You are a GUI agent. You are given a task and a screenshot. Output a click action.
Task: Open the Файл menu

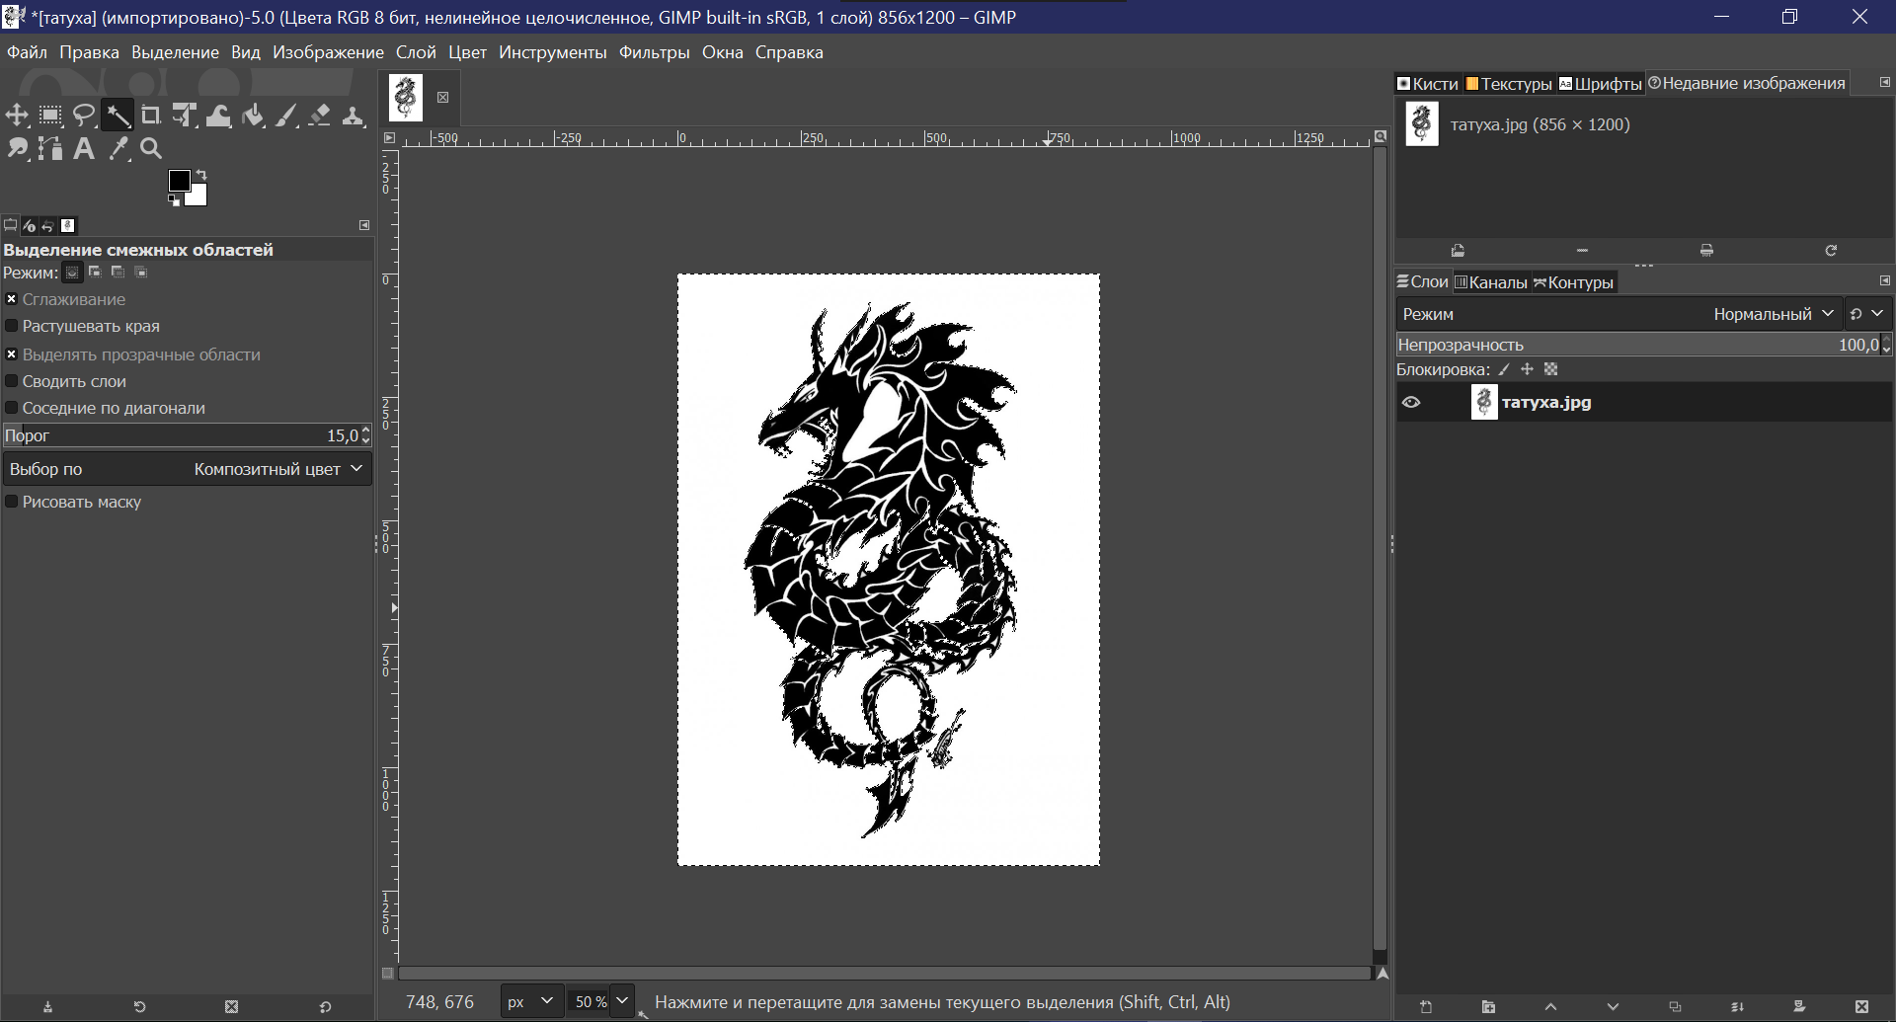point(27,52)
